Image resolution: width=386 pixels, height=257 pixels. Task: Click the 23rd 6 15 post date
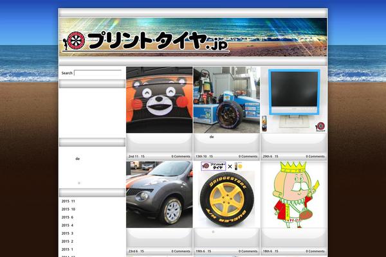(x=136, y=251)
